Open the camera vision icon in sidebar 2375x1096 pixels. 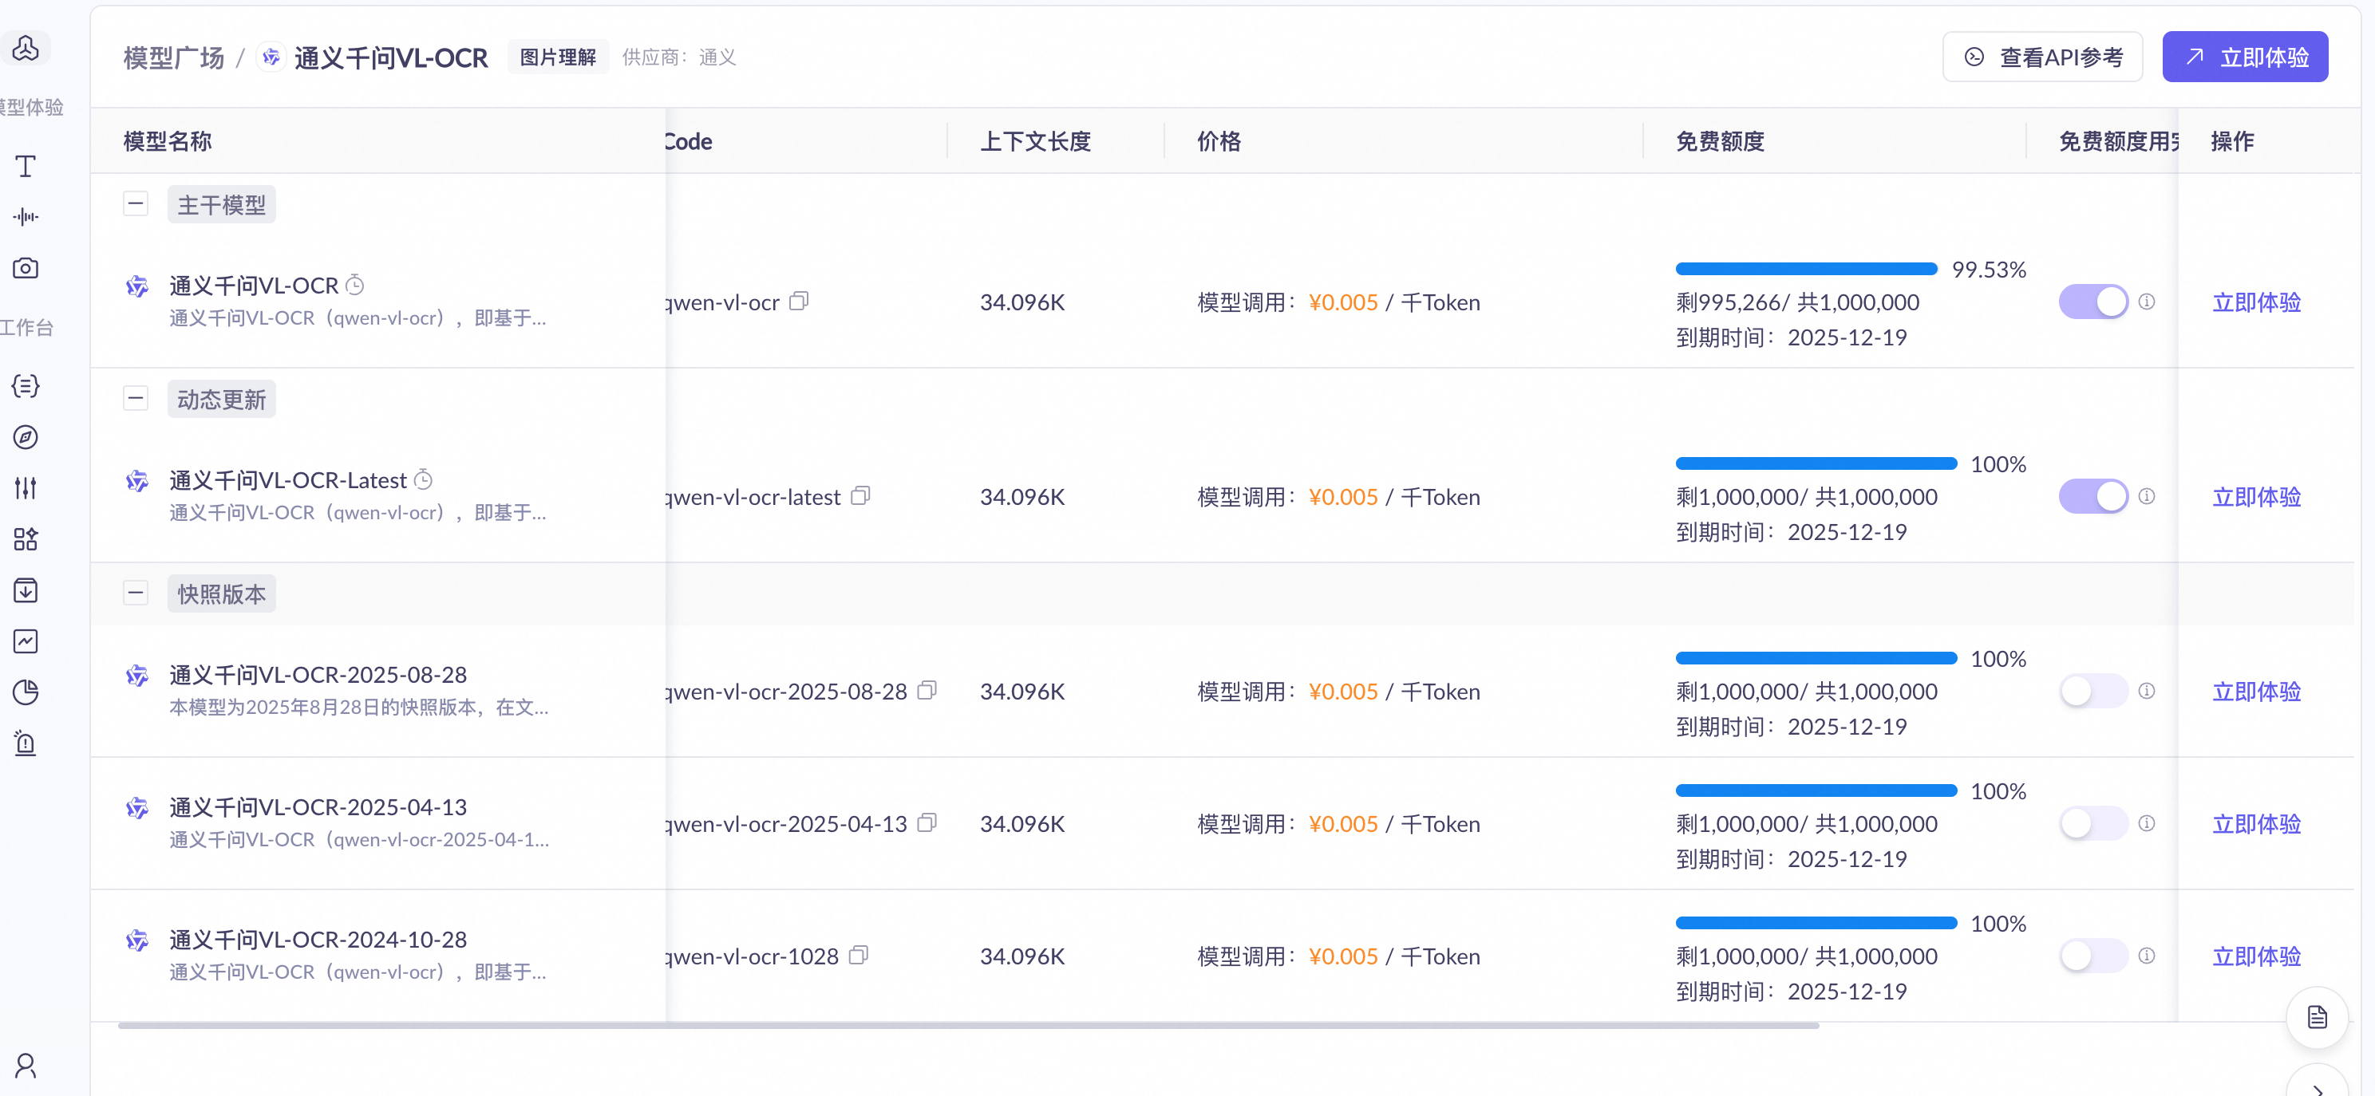(26, 268)
